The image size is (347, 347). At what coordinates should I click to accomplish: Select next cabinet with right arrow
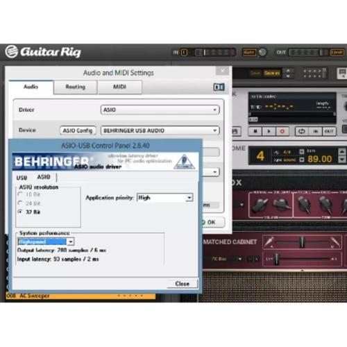click(x=256, y=259)
